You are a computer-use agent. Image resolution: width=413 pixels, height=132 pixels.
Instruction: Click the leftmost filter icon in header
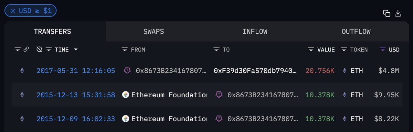pyautogui.click(x=18, y=50)
